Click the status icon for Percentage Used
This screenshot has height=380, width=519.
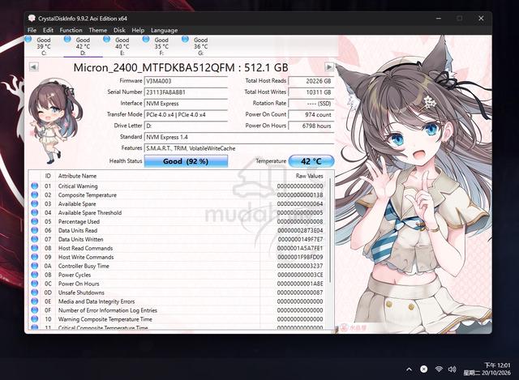point(34,221)
